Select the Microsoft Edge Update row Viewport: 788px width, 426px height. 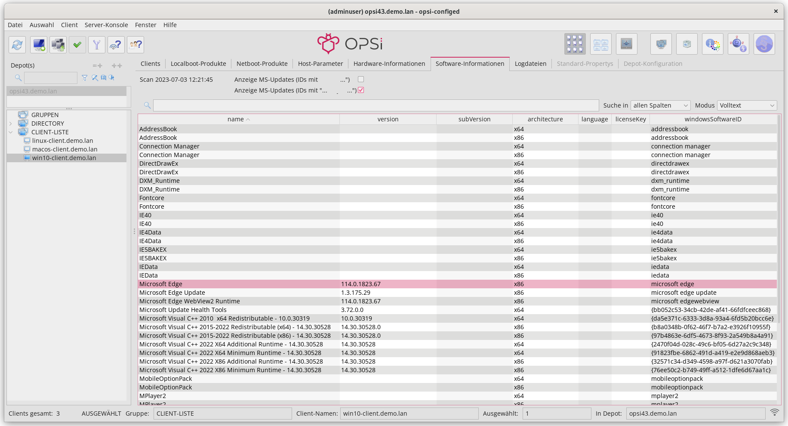(x=458, y=293)
